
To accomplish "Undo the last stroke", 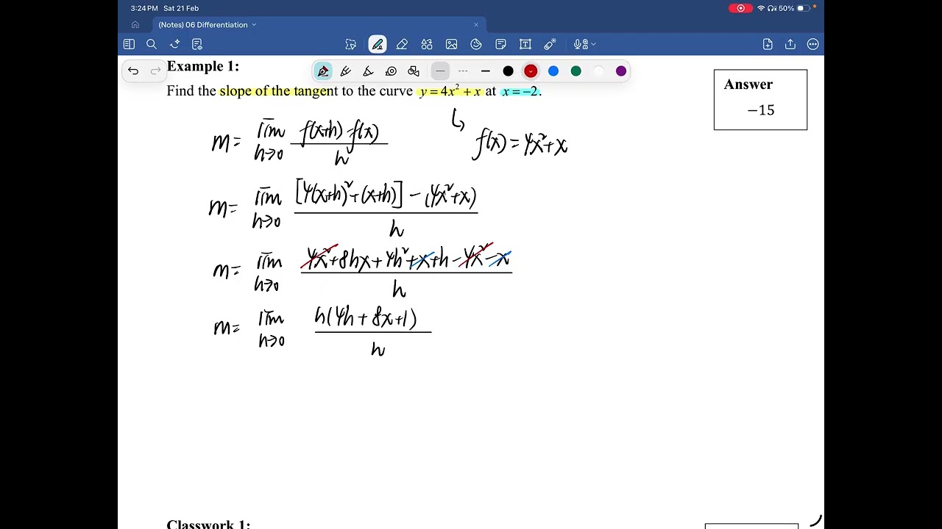I will point(133,71).
